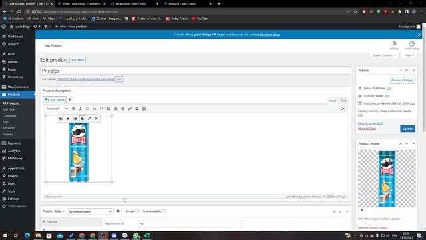Move Publish box up
Screen dimensions: 426x240
(401, 71)
